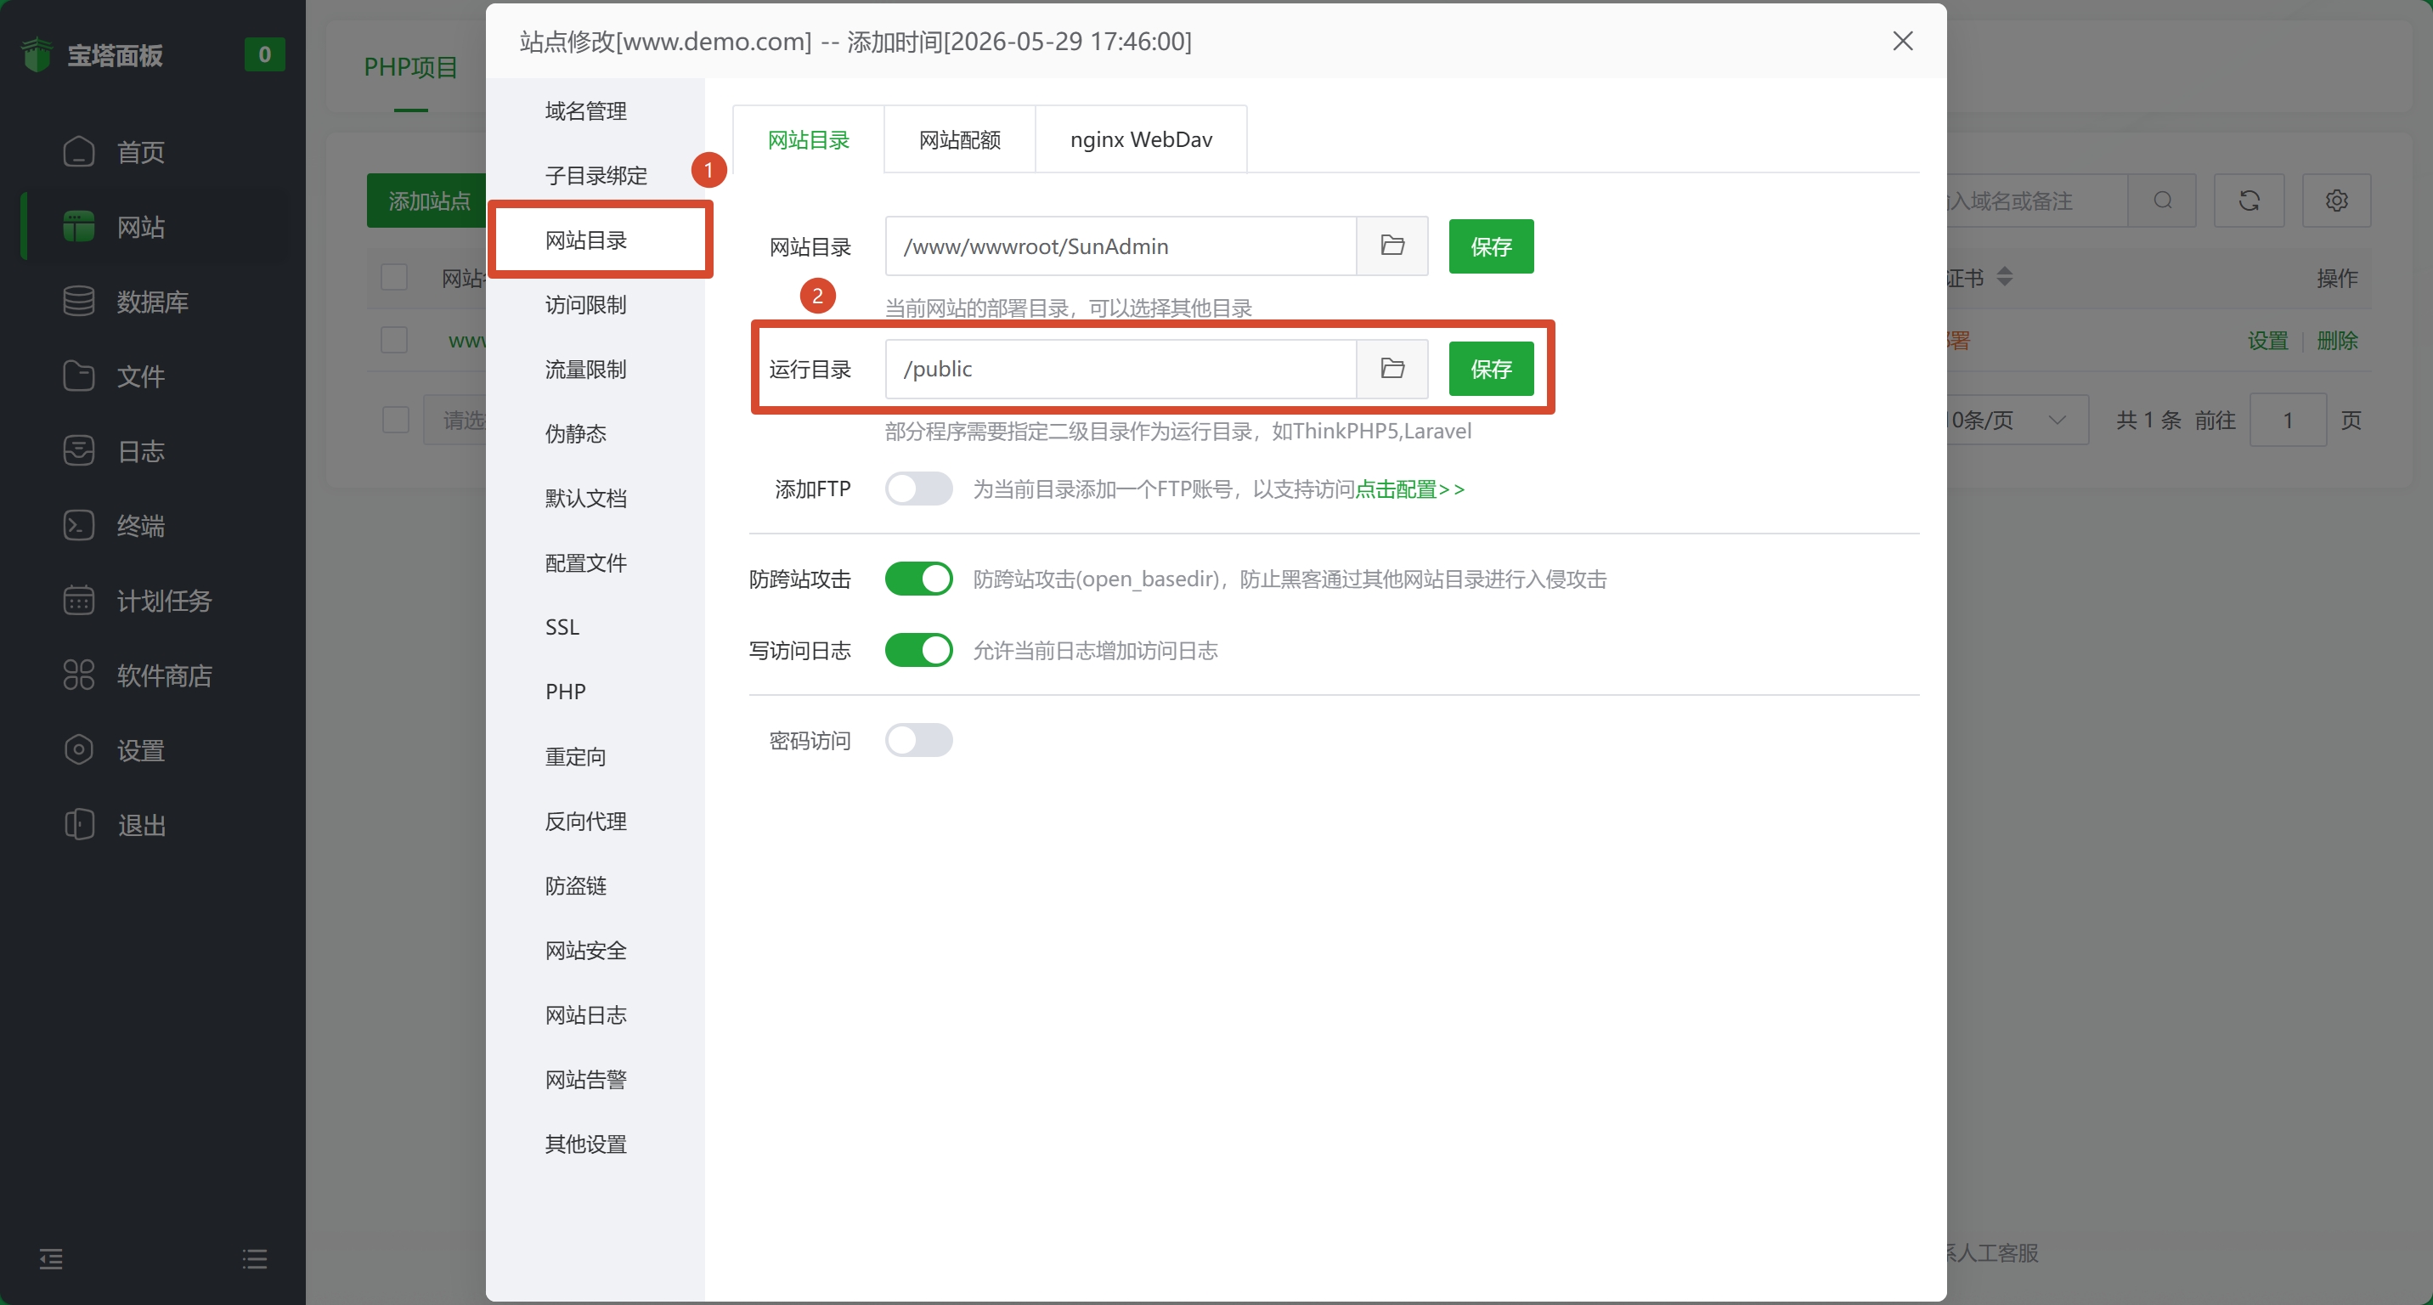Click the 运行目录 path input field

click(x=1121, y=368)
